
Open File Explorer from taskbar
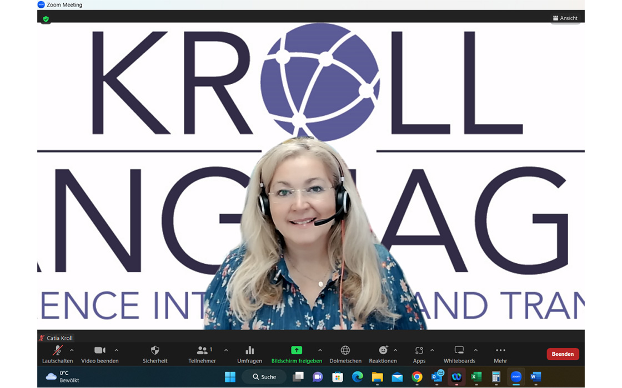click(x=377, y=377)
